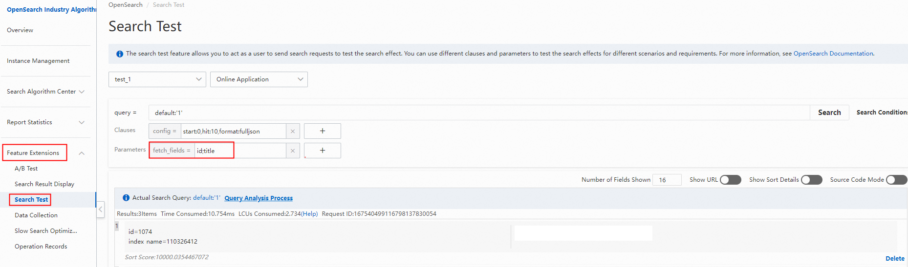Toggle the Show URL switch
Image resolution: width=908 pixels, height=267 pixels.
coord(731,180)
